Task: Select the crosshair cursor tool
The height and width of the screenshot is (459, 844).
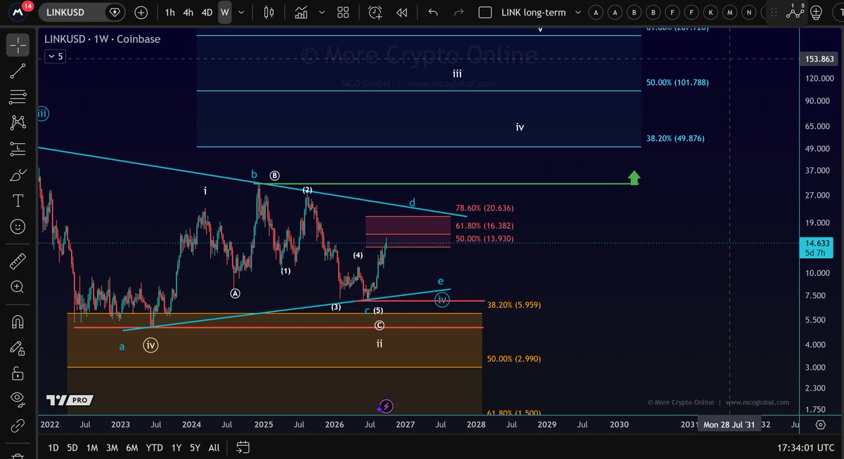Action: (x=18, y=46)
